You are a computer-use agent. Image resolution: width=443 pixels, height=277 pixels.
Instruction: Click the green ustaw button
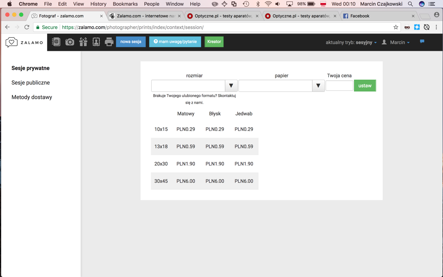365,86
